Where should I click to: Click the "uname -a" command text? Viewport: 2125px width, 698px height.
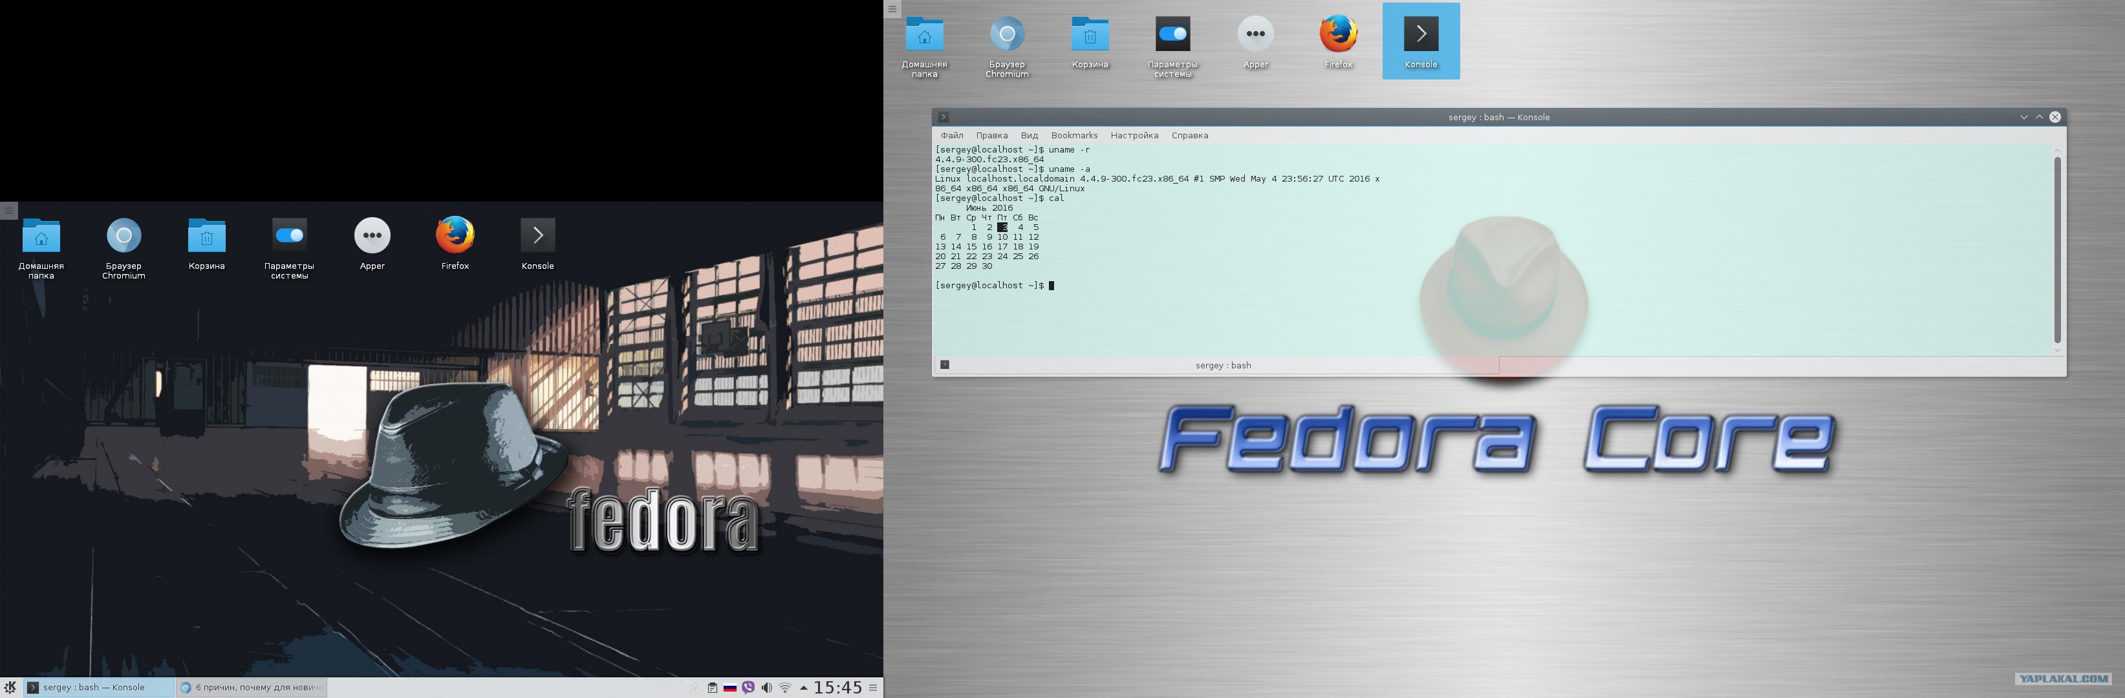tap(1069, 169)
